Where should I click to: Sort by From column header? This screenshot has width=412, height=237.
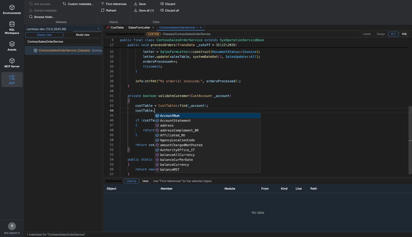[x=265, y=189]
